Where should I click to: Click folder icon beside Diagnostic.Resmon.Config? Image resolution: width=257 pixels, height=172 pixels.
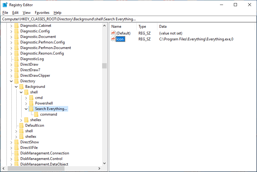tap(16, 53)
